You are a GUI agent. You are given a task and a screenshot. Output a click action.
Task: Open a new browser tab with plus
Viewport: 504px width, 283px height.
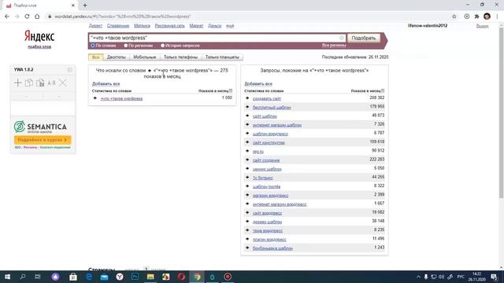(x=85, y=6)
